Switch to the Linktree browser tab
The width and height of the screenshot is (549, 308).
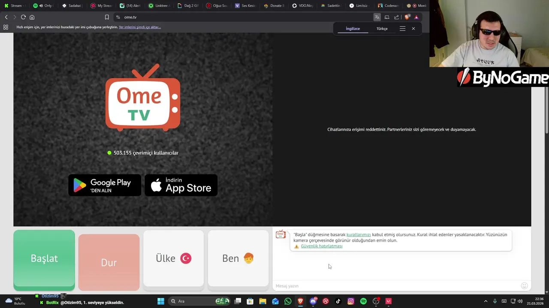159,6
